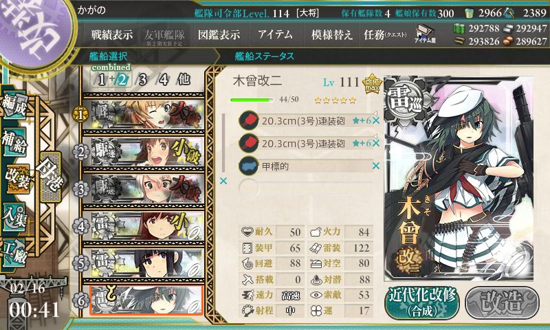Switch to fleet tab 4

(164, 80)
